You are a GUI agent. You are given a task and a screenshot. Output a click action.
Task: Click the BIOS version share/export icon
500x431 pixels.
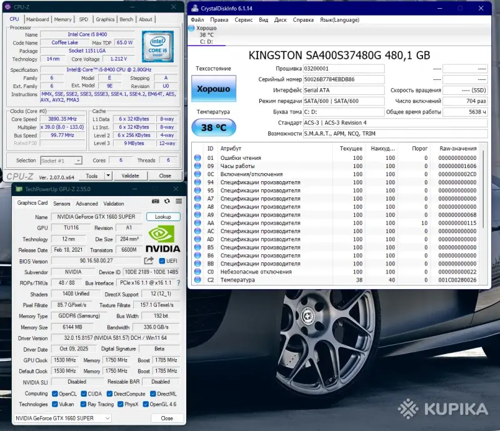pos(149,260)
